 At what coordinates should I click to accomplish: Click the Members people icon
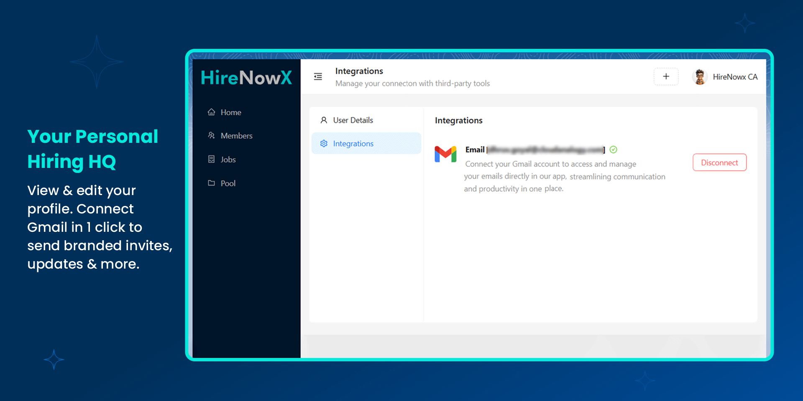click(x=212, y=135)
